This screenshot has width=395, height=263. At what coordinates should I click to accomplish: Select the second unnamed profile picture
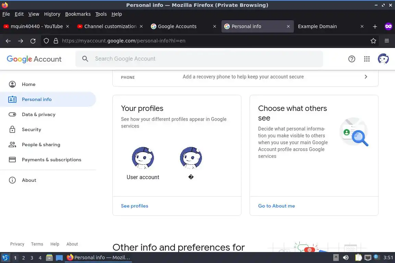(191, 158)
